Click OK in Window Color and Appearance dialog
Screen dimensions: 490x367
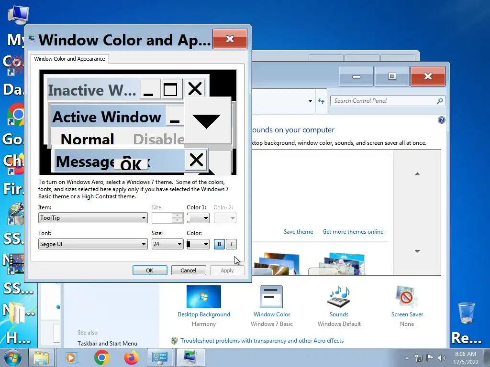[150, 270]
